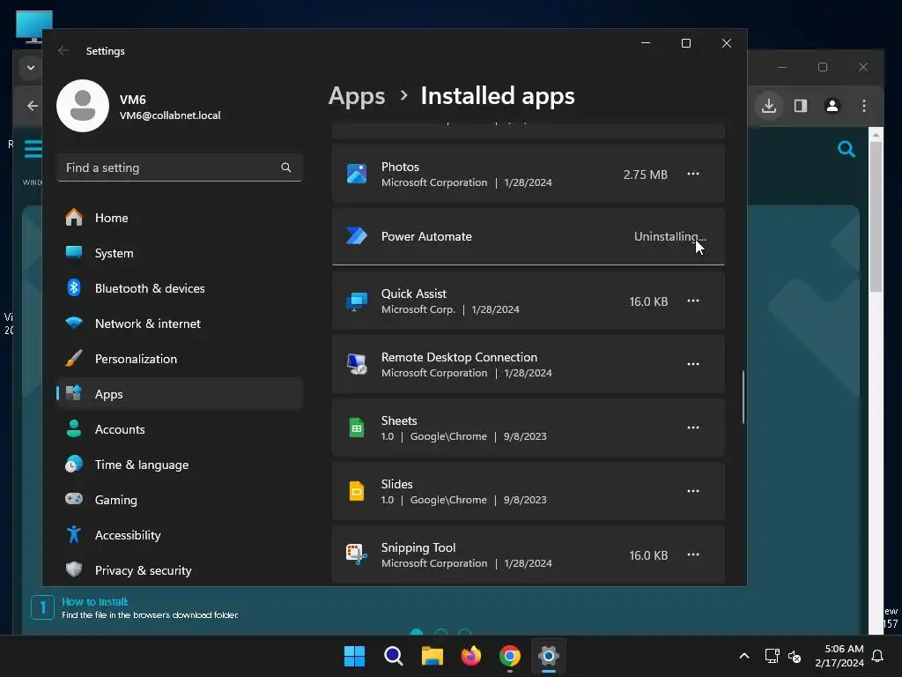Screen dimensions: 902x677
Task: Click the webpage hamburger menu icon
Action: [33, 148]
